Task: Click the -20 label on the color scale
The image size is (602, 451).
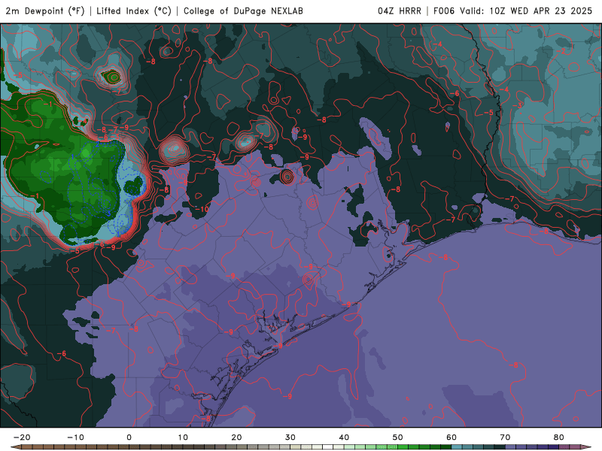Action: coord(22,437)
